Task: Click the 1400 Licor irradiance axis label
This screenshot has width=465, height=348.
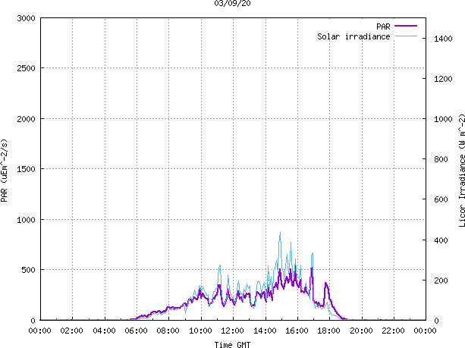Action: tap(443, 39)
